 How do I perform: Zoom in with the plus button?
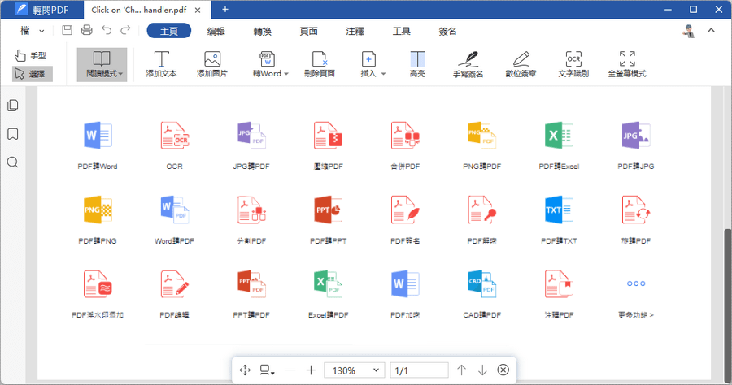tap(311, 370)
